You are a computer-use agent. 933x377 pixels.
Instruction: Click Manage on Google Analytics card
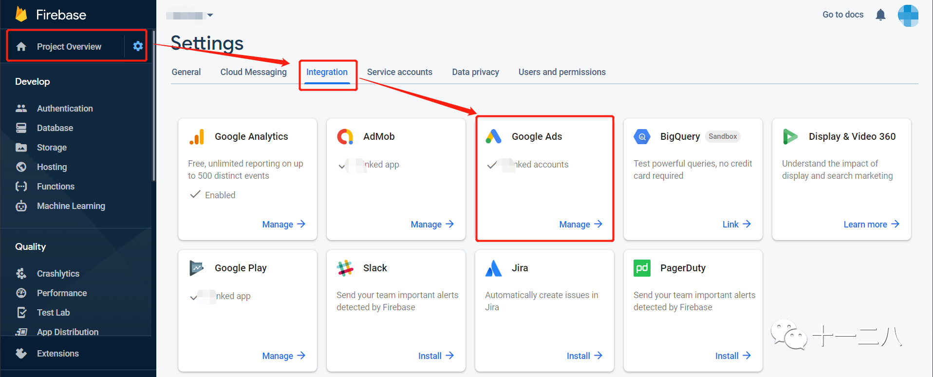click(284, 224)
